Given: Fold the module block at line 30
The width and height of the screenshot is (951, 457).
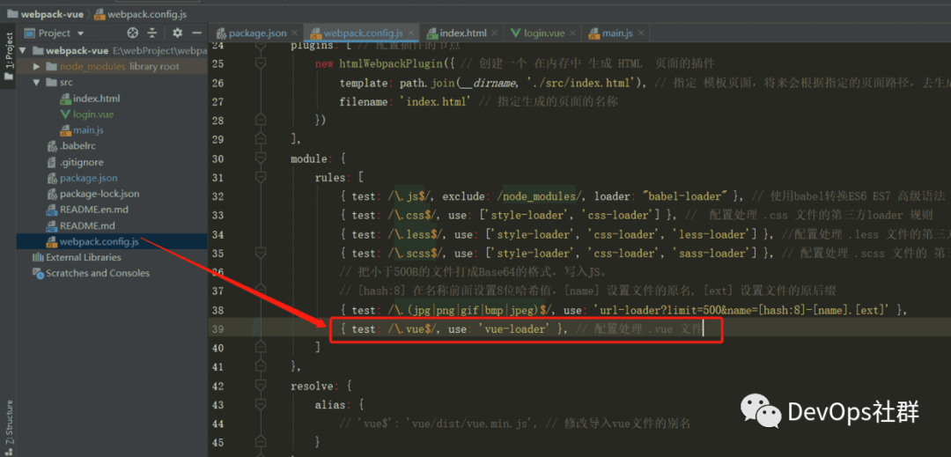Looking at the screenshot, I should (x=261, y=158).
